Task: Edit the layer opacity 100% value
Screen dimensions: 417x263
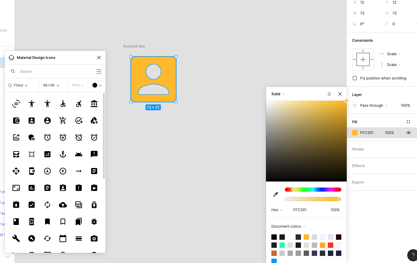Action: click(405, 105)
